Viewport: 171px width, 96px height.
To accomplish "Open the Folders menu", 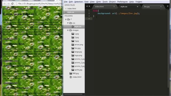I will tap(139, 2).
